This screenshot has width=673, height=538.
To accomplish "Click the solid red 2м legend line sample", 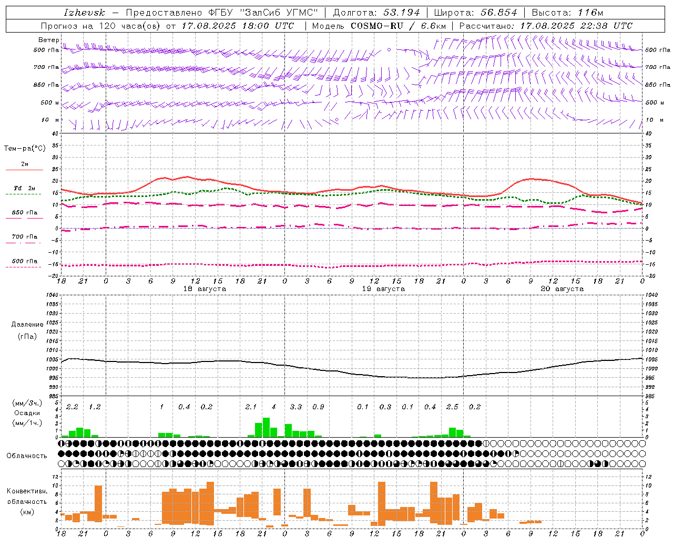I will tap(24, 170).
